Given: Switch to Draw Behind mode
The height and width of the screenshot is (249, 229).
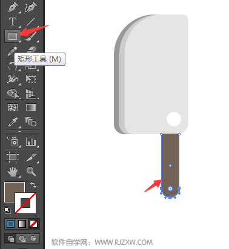Looking at the screenshot, I should coord(22,239).
